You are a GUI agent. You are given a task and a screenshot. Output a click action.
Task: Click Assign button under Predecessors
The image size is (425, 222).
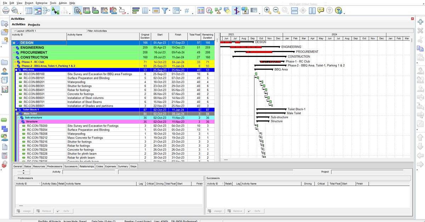point(24,211)
